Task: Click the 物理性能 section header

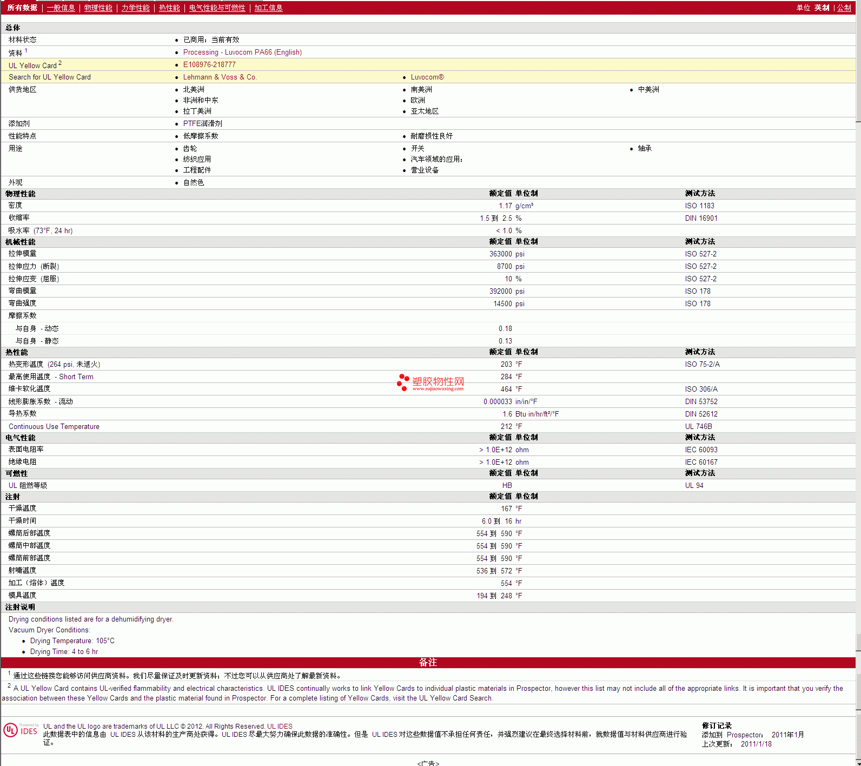Action: [20, 194]
